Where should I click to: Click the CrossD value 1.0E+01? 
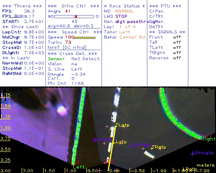point(34,48)
